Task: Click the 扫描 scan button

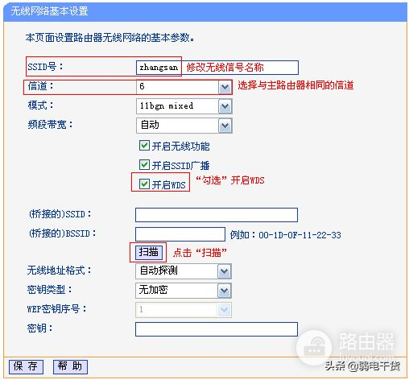Action: [x=149, y=252]
